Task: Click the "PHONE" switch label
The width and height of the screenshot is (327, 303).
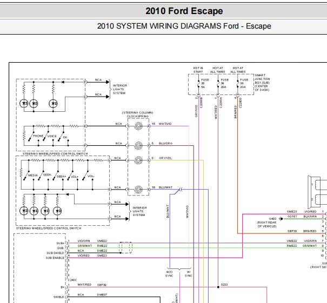Action: (38, 136)
